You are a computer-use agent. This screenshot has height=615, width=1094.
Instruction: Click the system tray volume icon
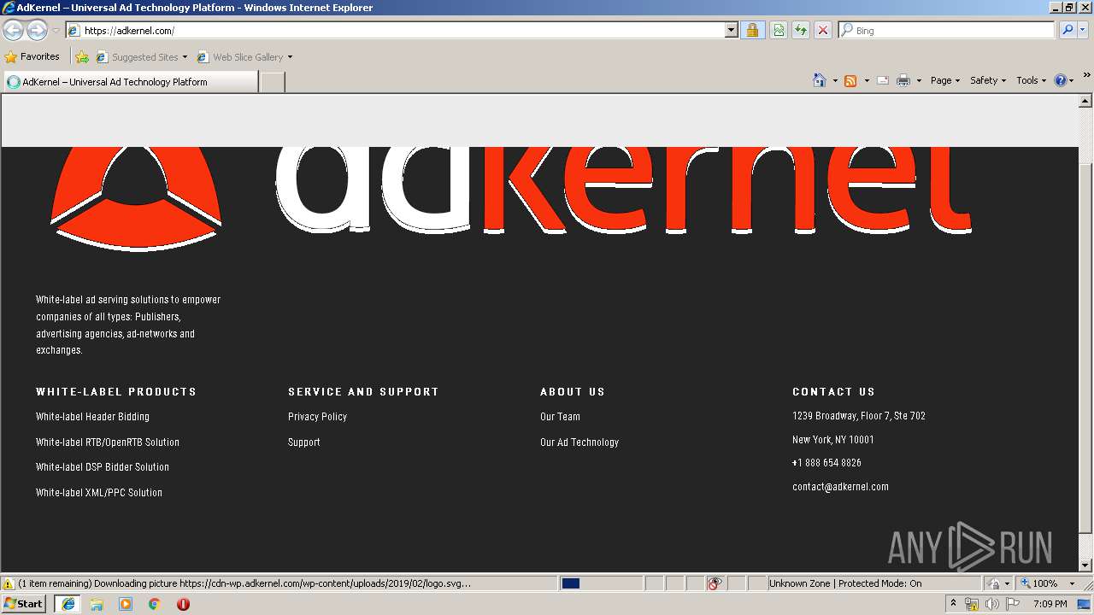pyautogui.click(x=991, y=604)
